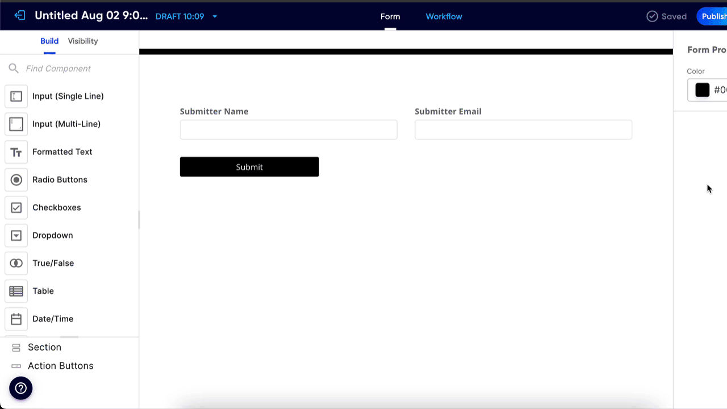Click the black form header bar
The width and height of the screenshot is (727, 409).
406,52
